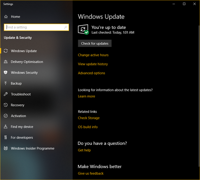This screenshot has width=200, height=180.
Task: Open View update history link
Action: tap(93, 64)
